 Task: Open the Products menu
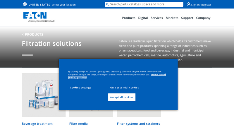point(129,18)
